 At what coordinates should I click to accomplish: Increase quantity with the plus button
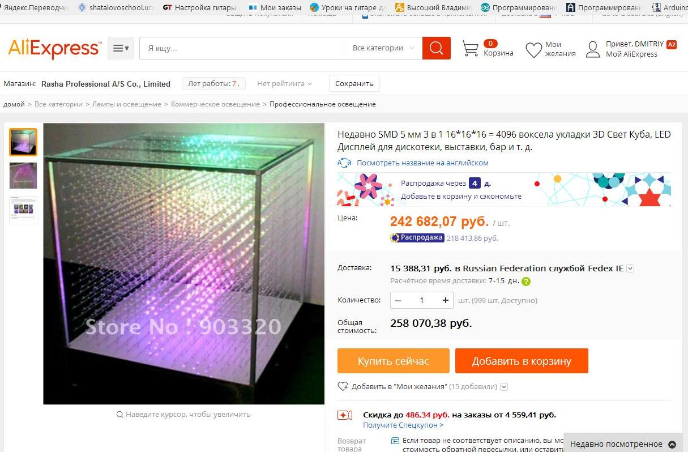pos(446,300)
